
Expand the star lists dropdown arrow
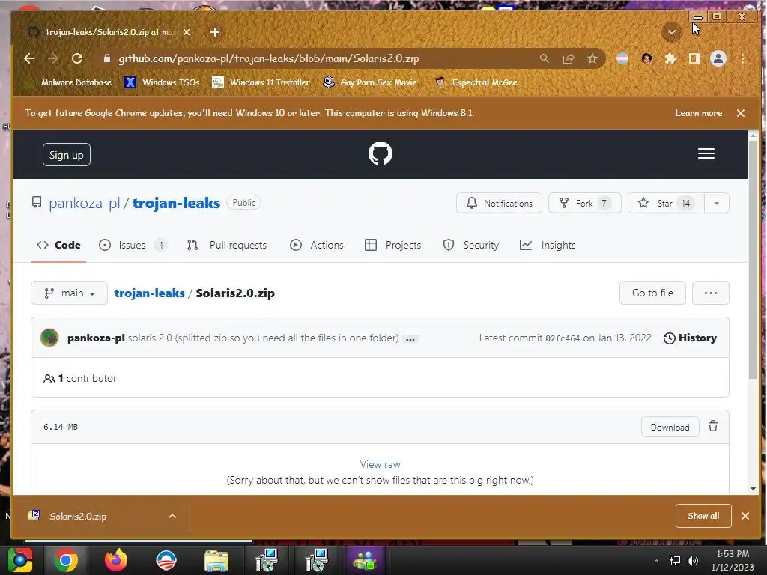(x=717, y=203)
